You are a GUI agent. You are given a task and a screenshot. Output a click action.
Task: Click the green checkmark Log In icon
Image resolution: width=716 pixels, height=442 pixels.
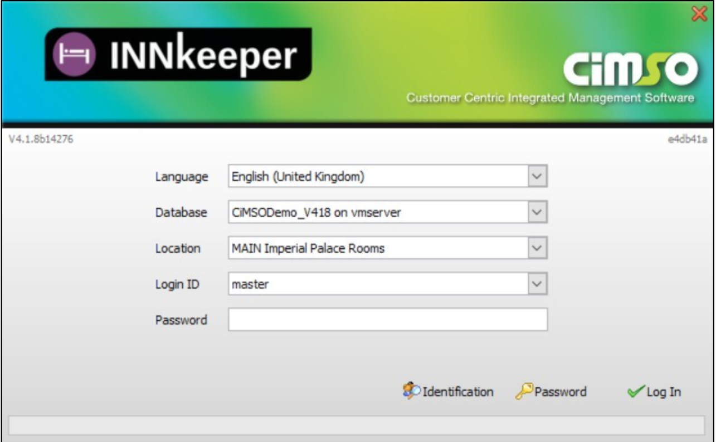click(x=636, y=392)
